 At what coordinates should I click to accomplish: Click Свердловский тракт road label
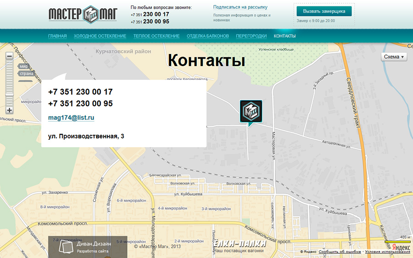353,103
